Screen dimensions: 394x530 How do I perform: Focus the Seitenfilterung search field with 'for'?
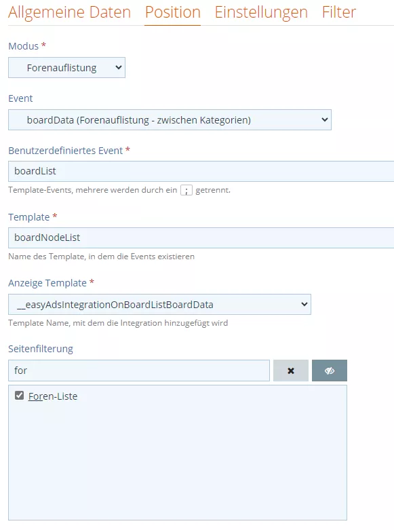tap(139, 371)
